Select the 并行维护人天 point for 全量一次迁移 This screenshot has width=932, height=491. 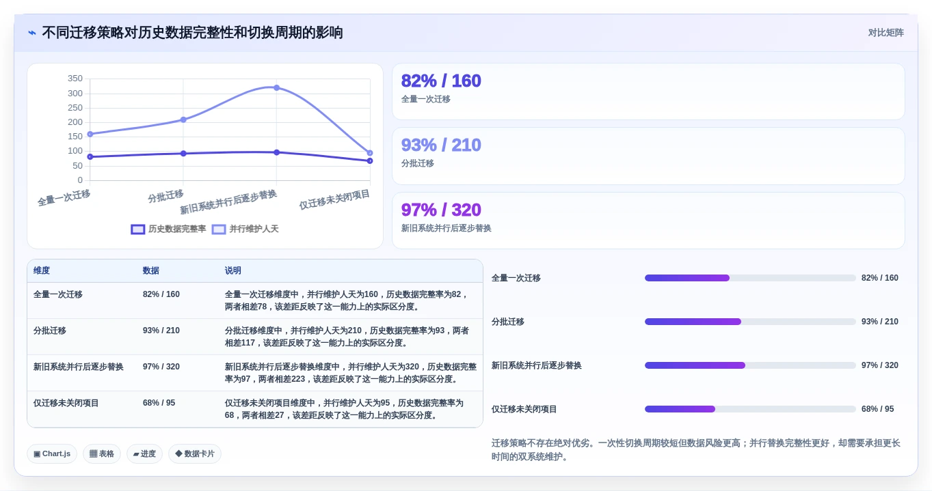[x=90, y=134]
